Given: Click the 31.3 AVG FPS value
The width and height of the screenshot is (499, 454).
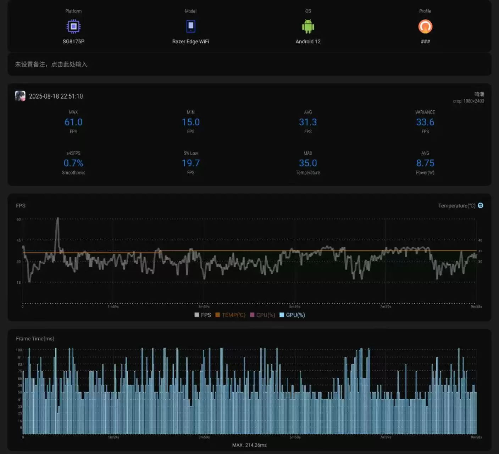Looking at the screenshot, I should coord(308,122).
